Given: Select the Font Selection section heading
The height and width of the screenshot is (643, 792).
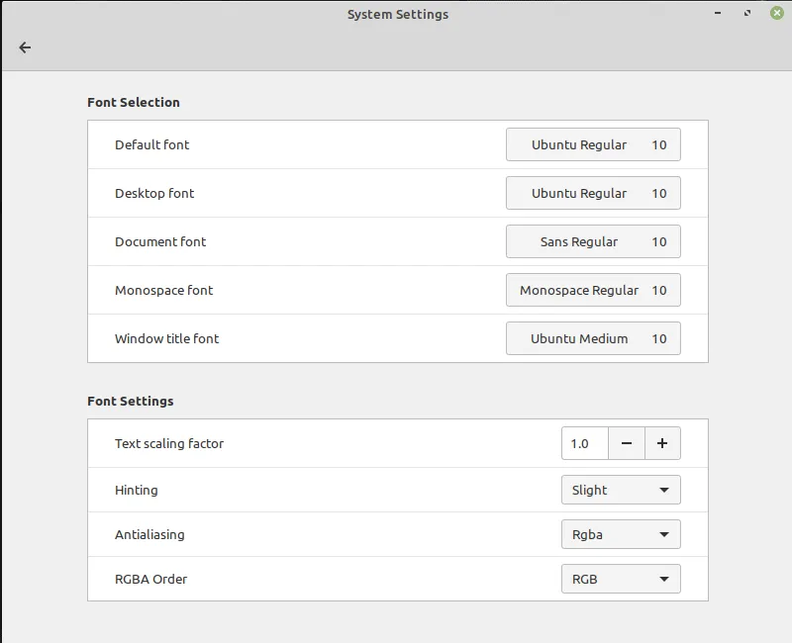Looking at the screenshot, I should (x=134, y=102).
